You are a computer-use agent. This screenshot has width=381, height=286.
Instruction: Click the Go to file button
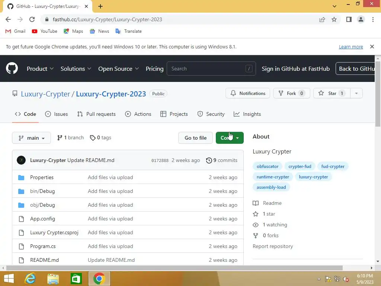click(x=195, y=138)
